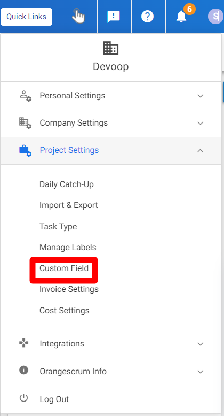Select Daily Catch-Up menu entry
Screen dimensions: 224x416
pos(67,184)
